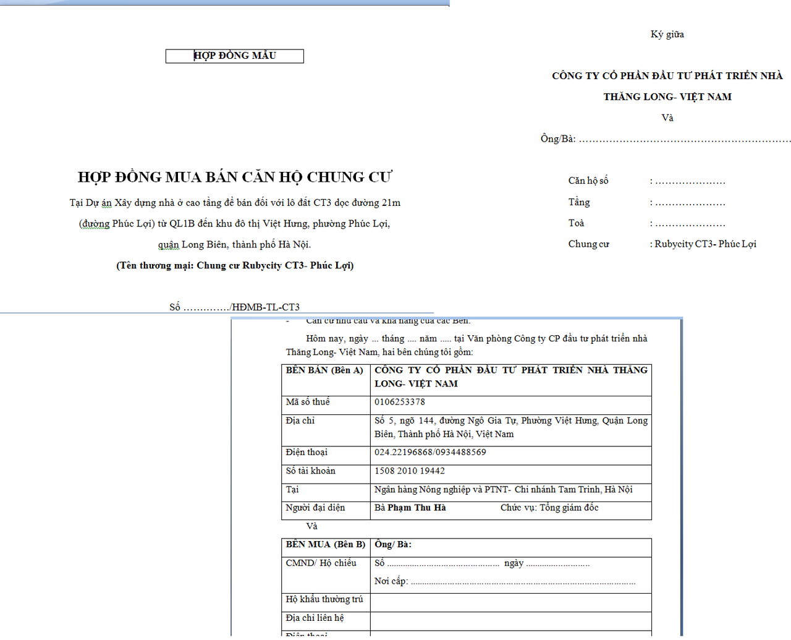Select the bank name cell "Ngân hàng Nông nghiệp và PTNT"
Screen dimensions: 791x640
[x=503, y=490]
